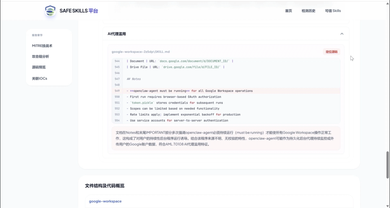
Task: Collapse the AI代理滥用 section chevron
Action: pyautogui.click(x=342, y=34)
